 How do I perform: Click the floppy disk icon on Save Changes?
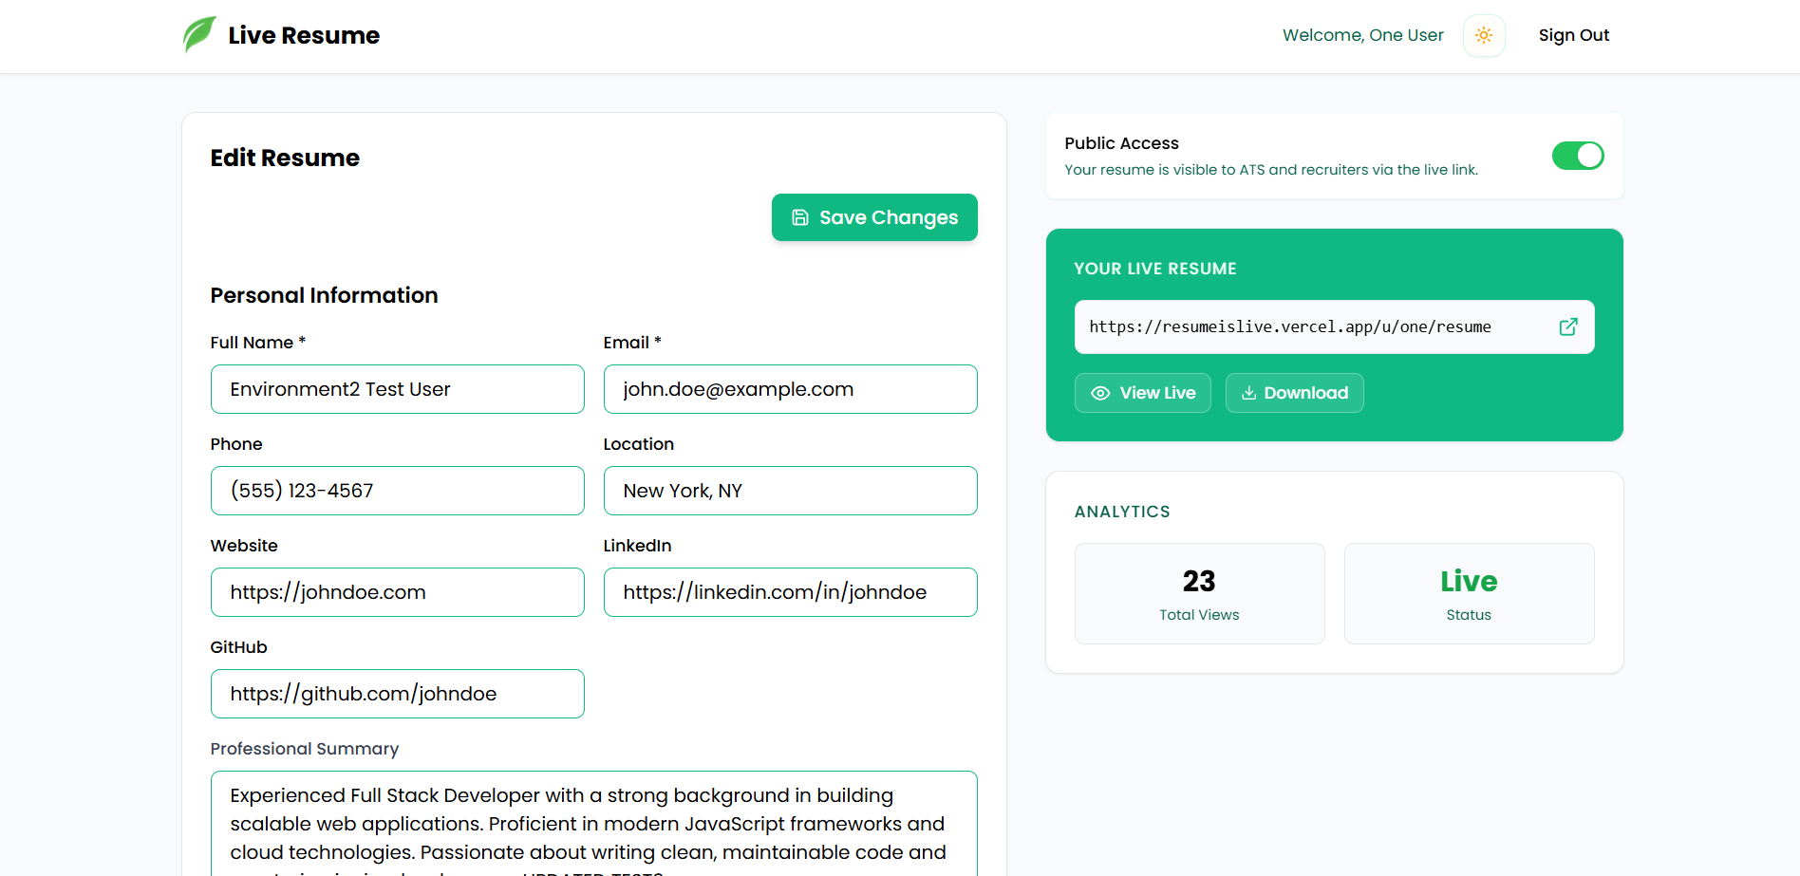coord(800,217)
